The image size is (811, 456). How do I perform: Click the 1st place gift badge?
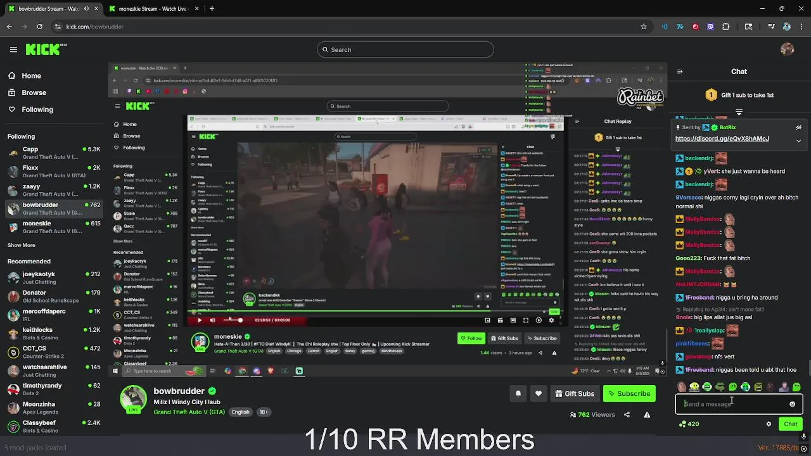tap(711, 95)
